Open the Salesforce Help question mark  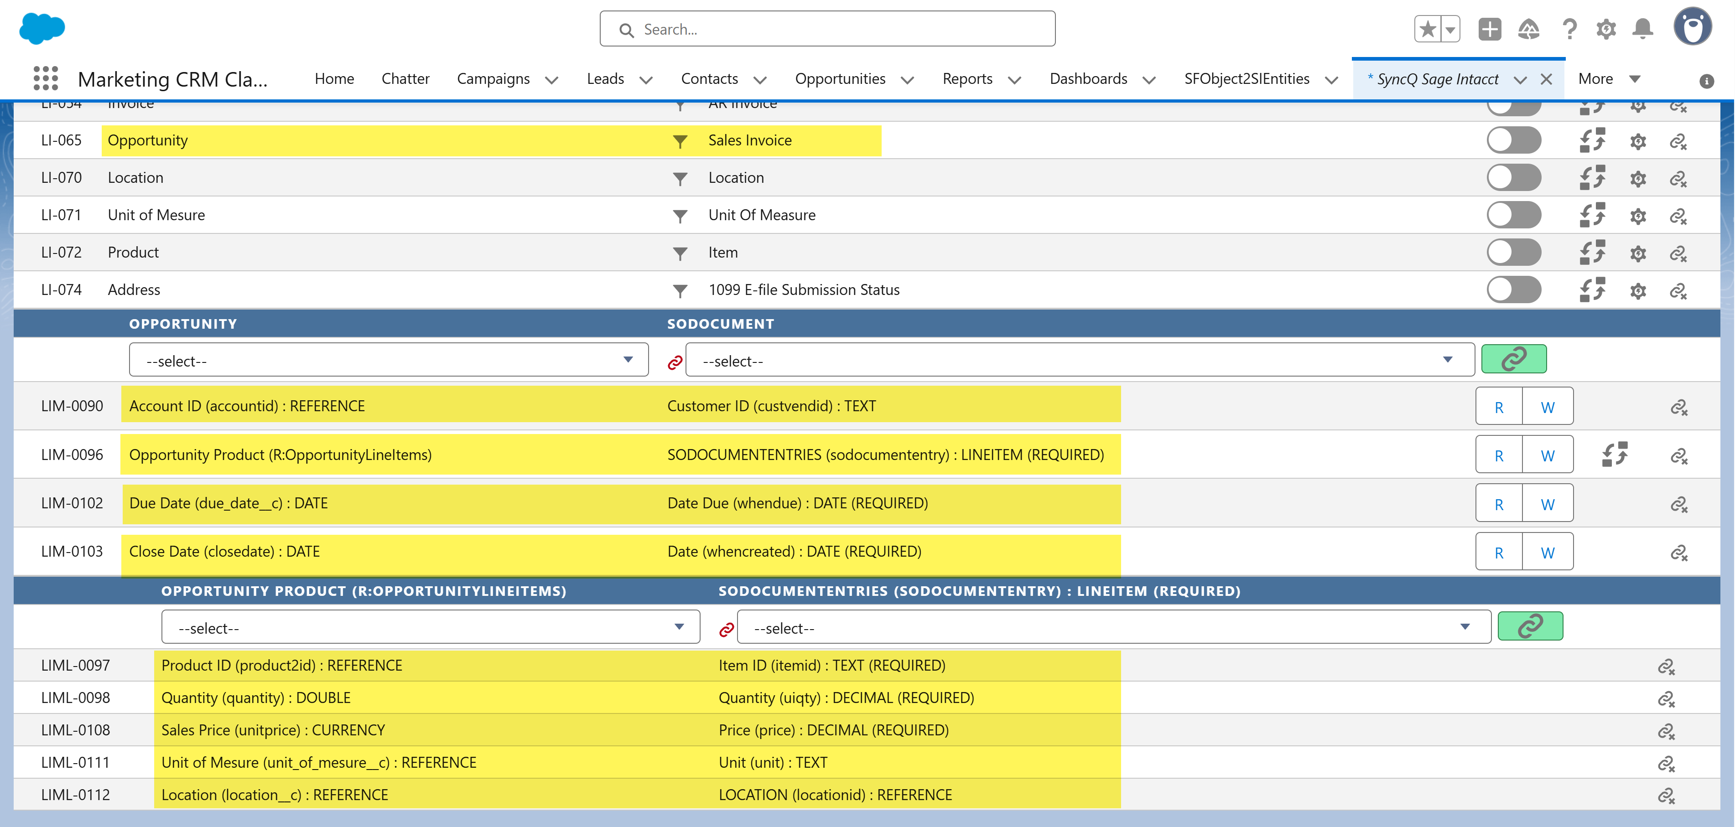pyautogui.click(x=1569, y=29)
